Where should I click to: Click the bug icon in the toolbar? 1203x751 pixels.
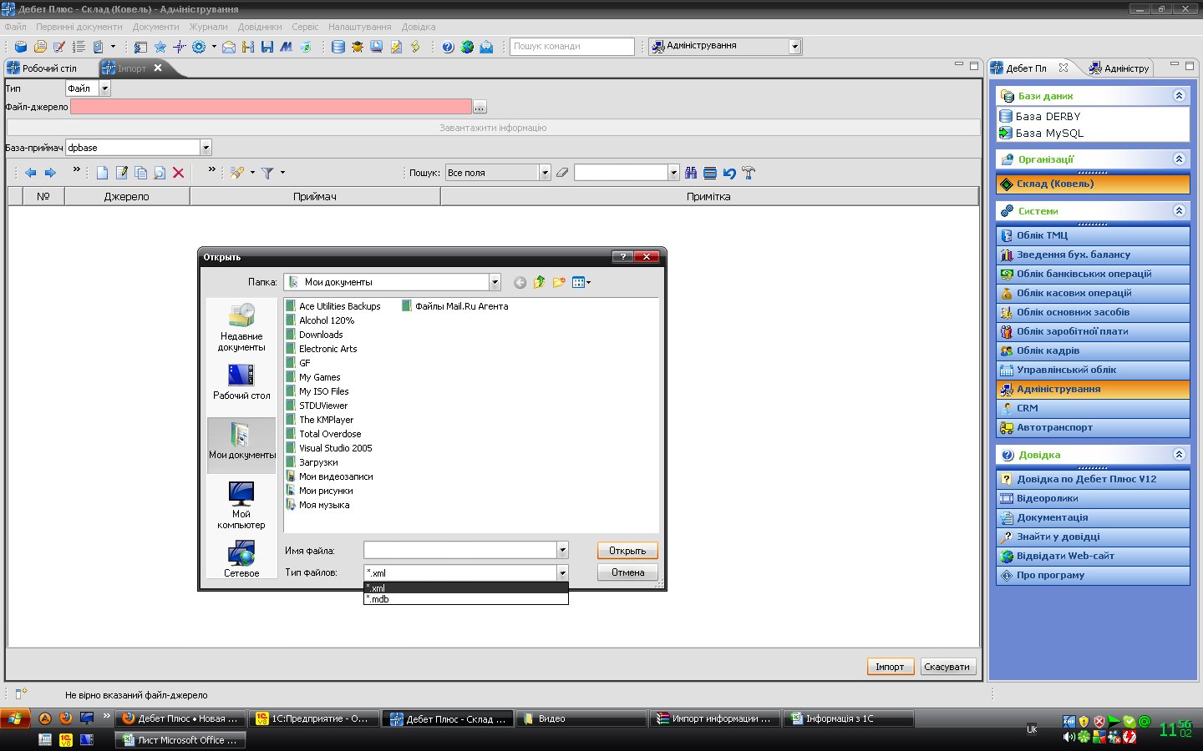tap(358, 47)
